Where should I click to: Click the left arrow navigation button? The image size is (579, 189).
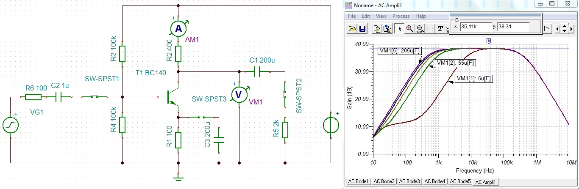[x=557, y=29]
